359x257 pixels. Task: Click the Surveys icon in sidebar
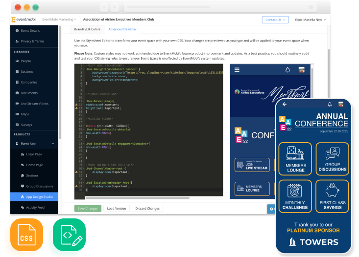pos(17,125)
